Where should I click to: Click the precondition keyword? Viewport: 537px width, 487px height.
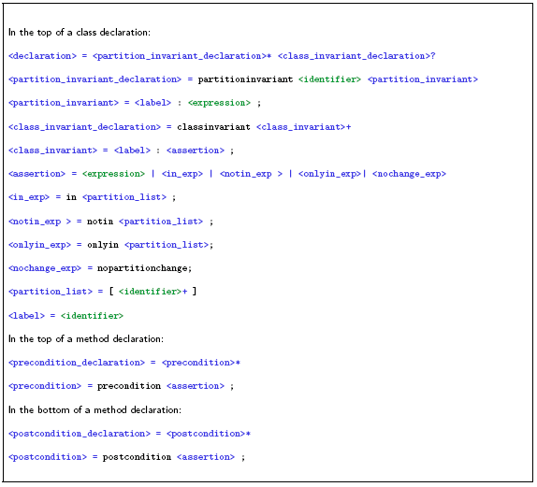coord(129,386)
